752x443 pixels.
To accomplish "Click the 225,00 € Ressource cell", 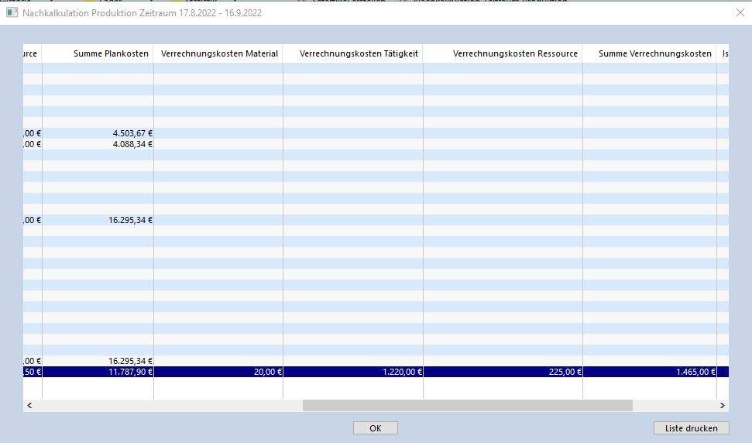I will [503, 372].
